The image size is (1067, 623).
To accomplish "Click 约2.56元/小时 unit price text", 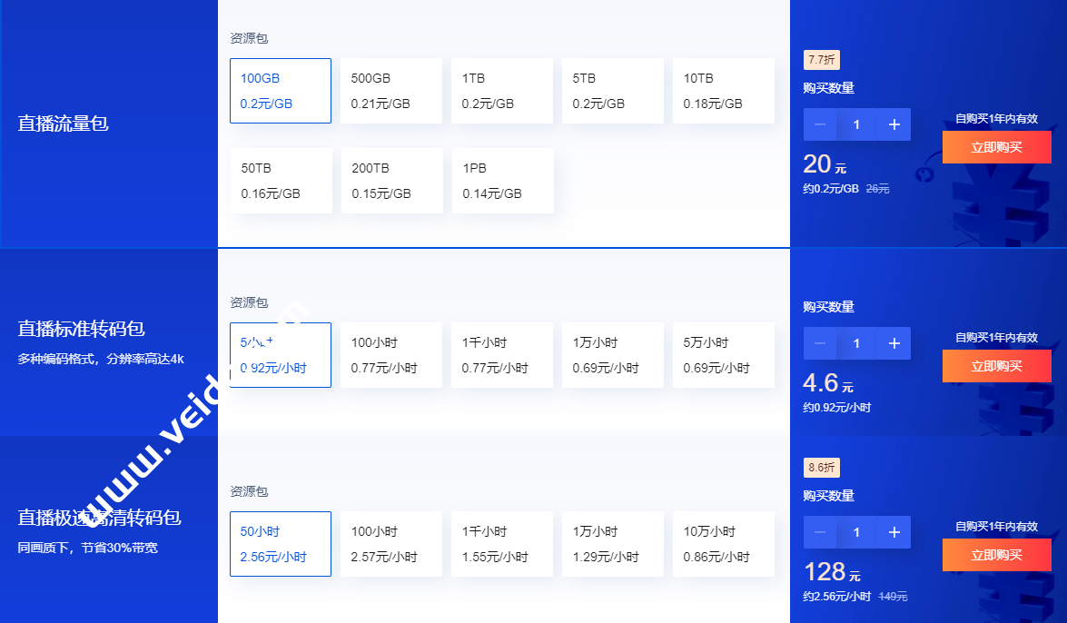I will click(837, 597).
